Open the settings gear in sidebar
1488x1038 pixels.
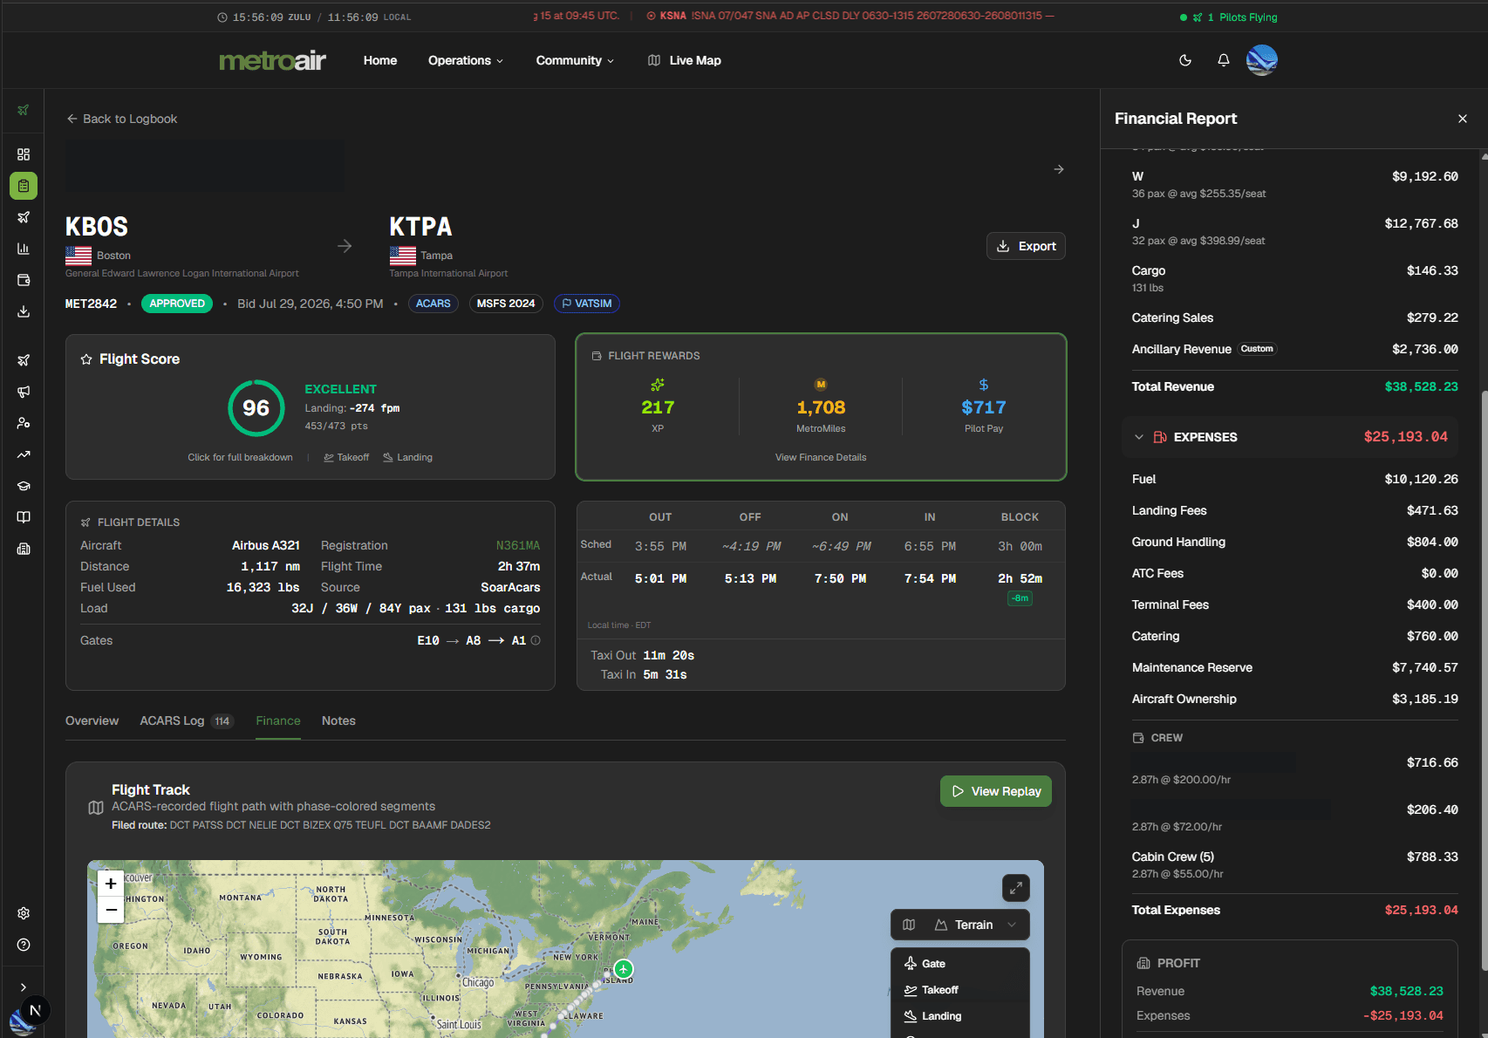pyautogui.click(x=24, y=913)
